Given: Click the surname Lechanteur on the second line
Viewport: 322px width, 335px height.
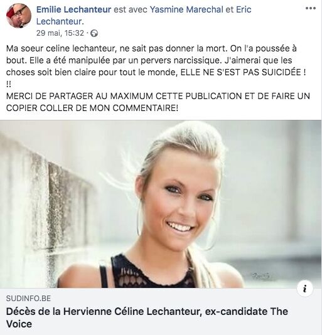Looking at the screenshot, I should pos(59,21).
